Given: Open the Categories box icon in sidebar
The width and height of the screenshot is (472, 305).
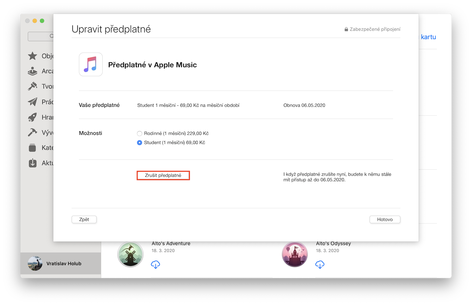Looking at the screenshot, I should click(33, 148).
